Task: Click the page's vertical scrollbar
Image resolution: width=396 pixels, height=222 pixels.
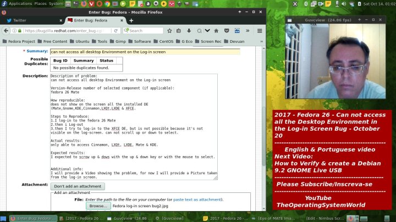Action: point(263,126)
